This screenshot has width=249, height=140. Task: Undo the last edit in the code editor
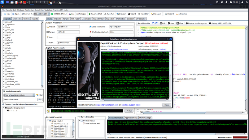153,23
